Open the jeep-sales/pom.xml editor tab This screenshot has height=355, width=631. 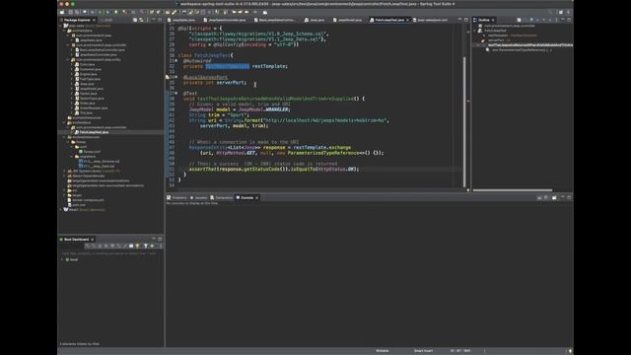click(430, 20)
